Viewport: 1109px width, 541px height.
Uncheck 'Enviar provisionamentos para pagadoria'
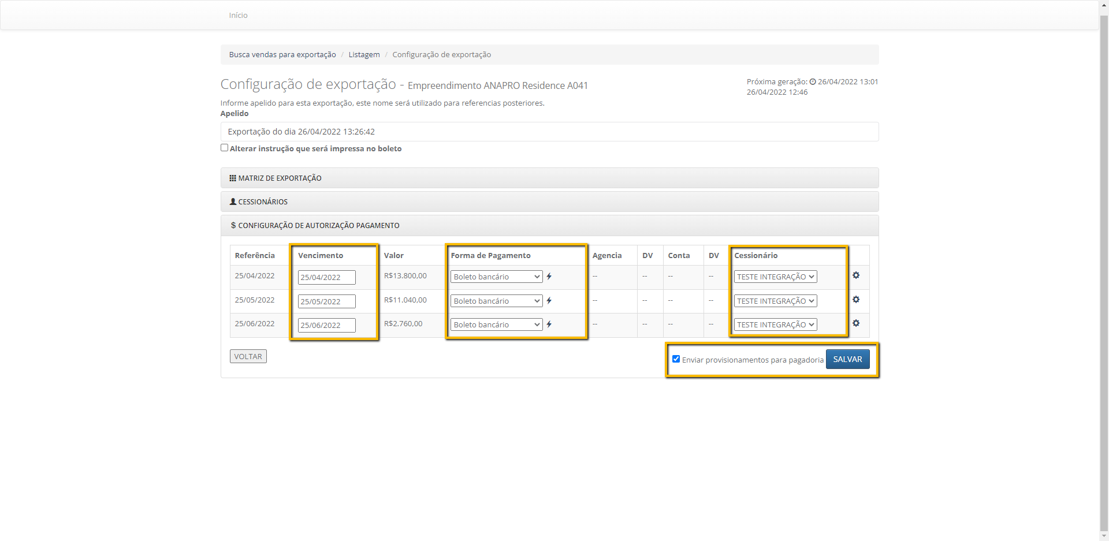click(676, 359)
